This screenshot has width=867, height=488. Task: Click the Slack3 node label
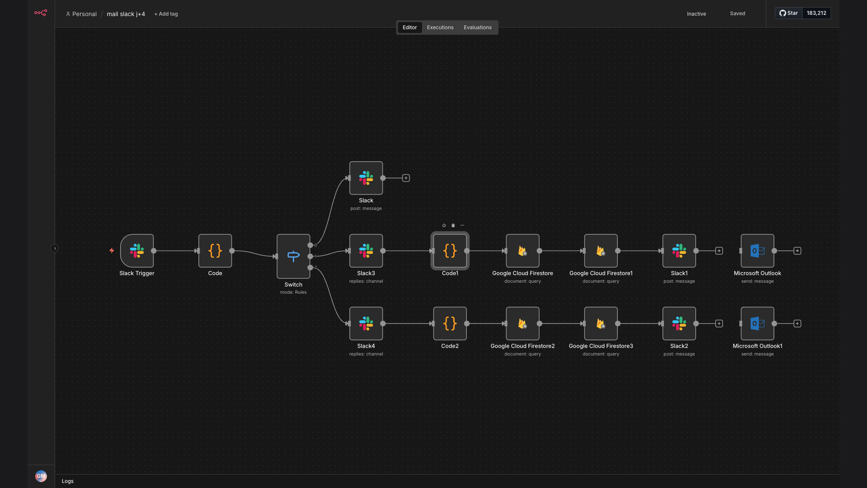[x=366, y=273]
